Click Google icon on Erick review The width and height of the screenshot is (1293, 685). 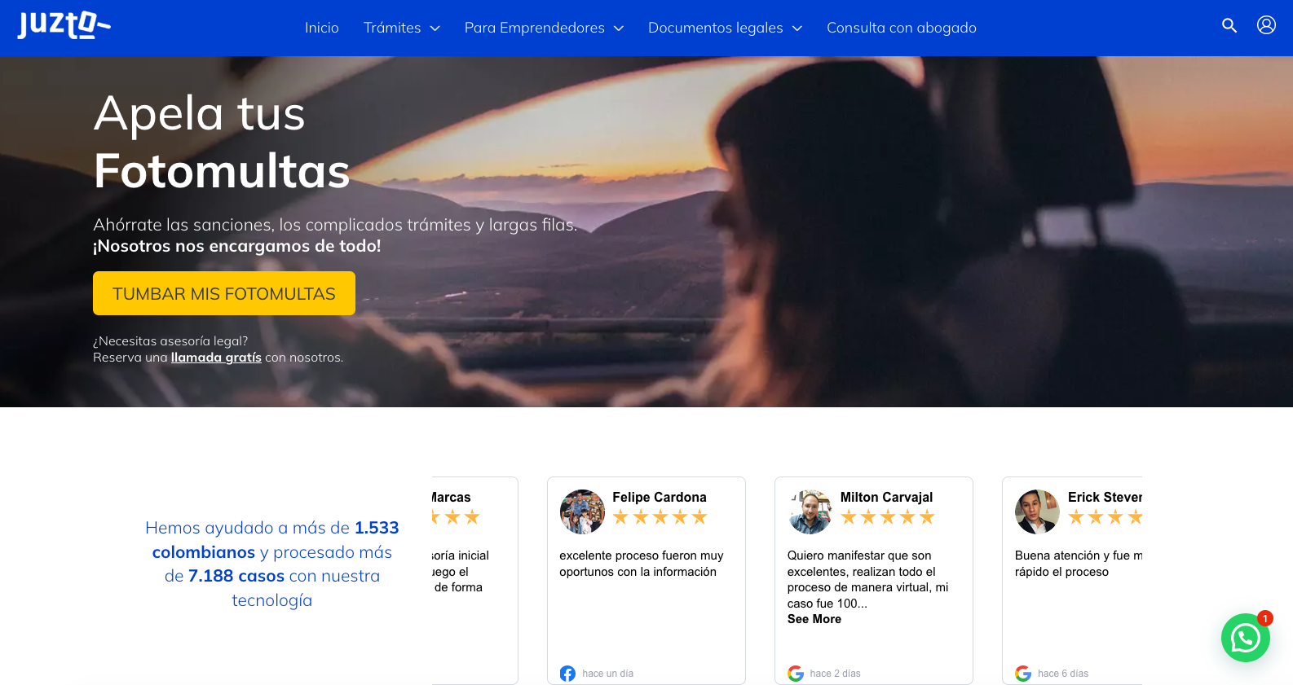coord(1023,674)
